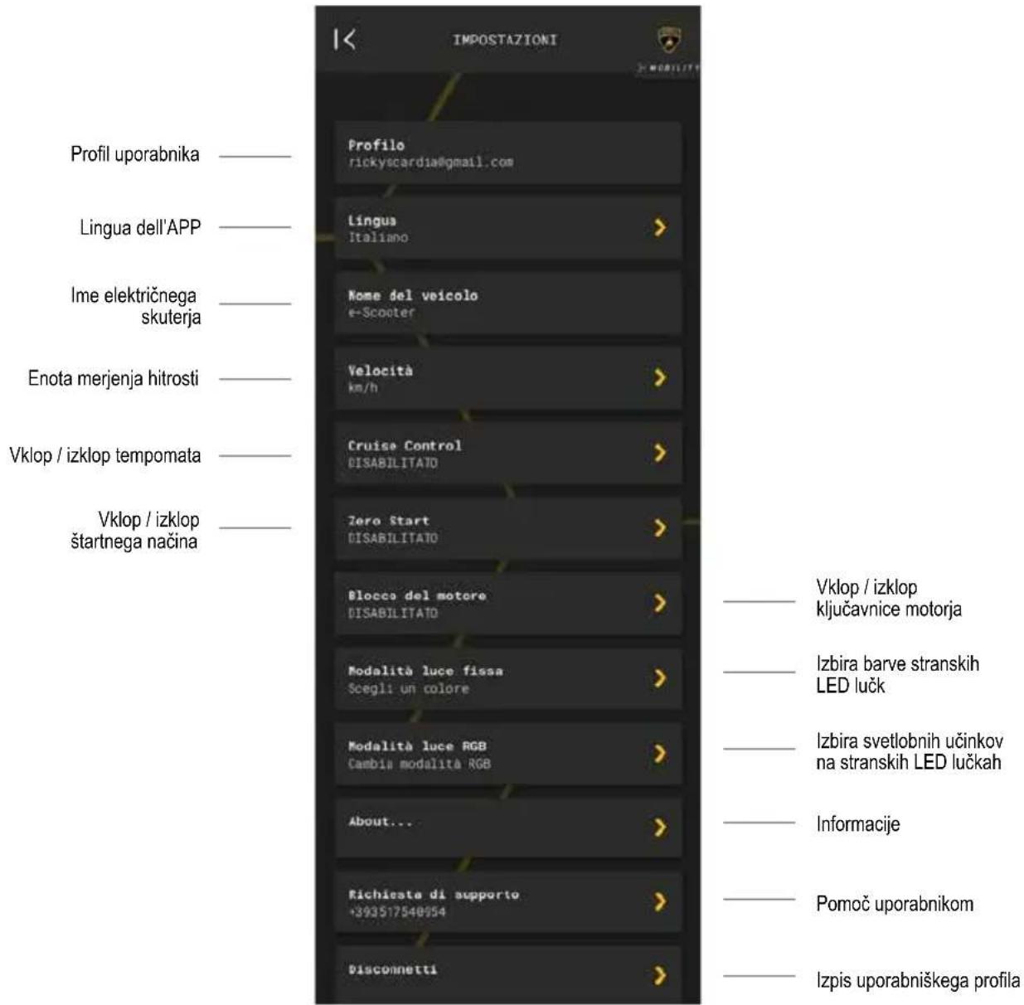Expand Richiesta di supporto chevron
Screen dimensions: 1024x1005
(660, 901)
